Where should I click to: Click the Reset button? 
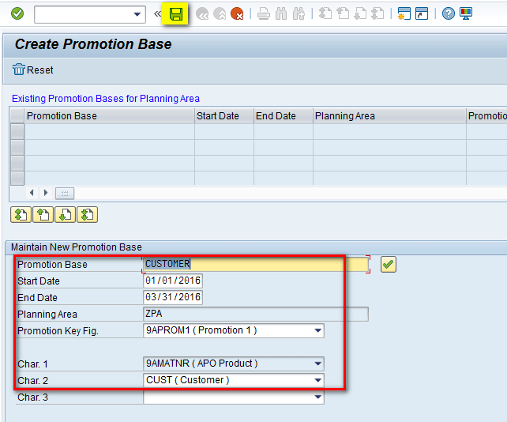tap(33, 70)
